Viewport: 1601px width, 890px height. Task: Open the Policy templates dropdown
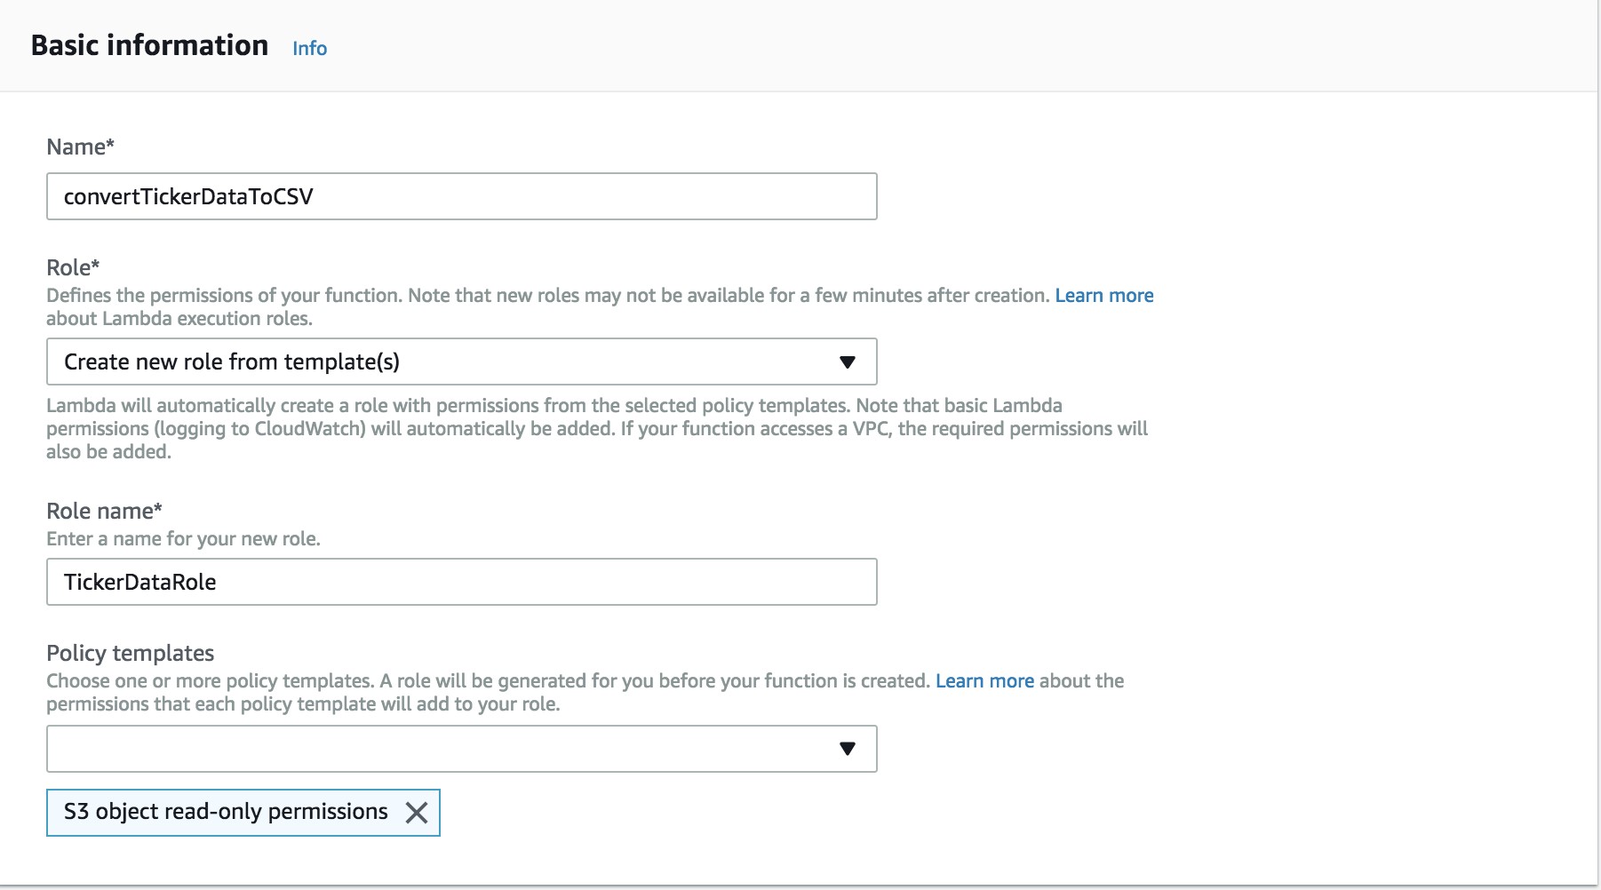coord(461,749)
